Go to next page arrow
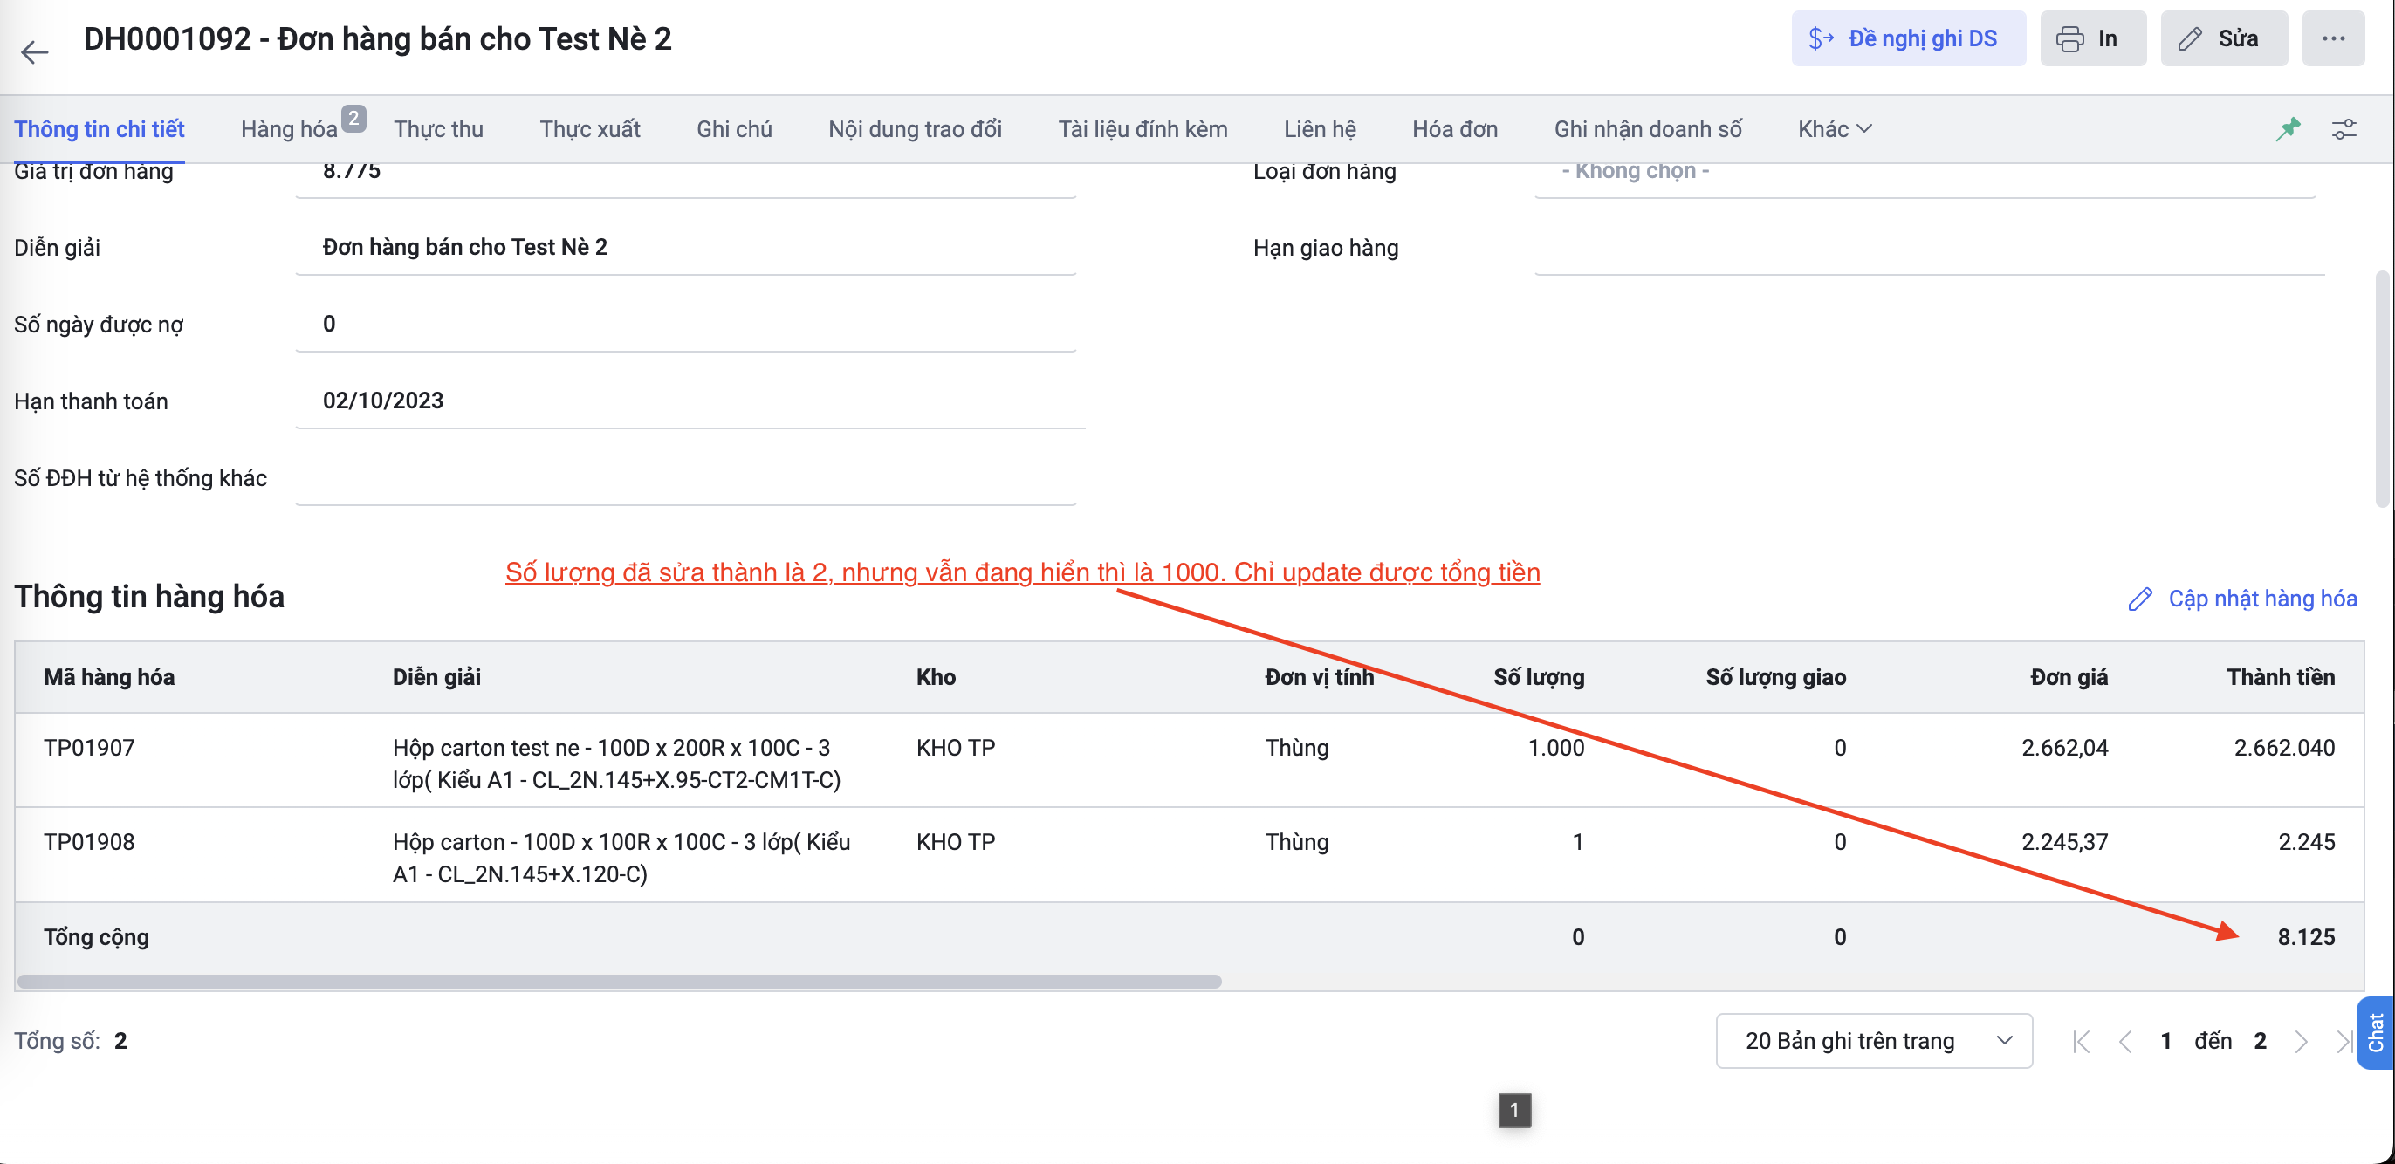2395x1164 pixels. (2301, 1041)
